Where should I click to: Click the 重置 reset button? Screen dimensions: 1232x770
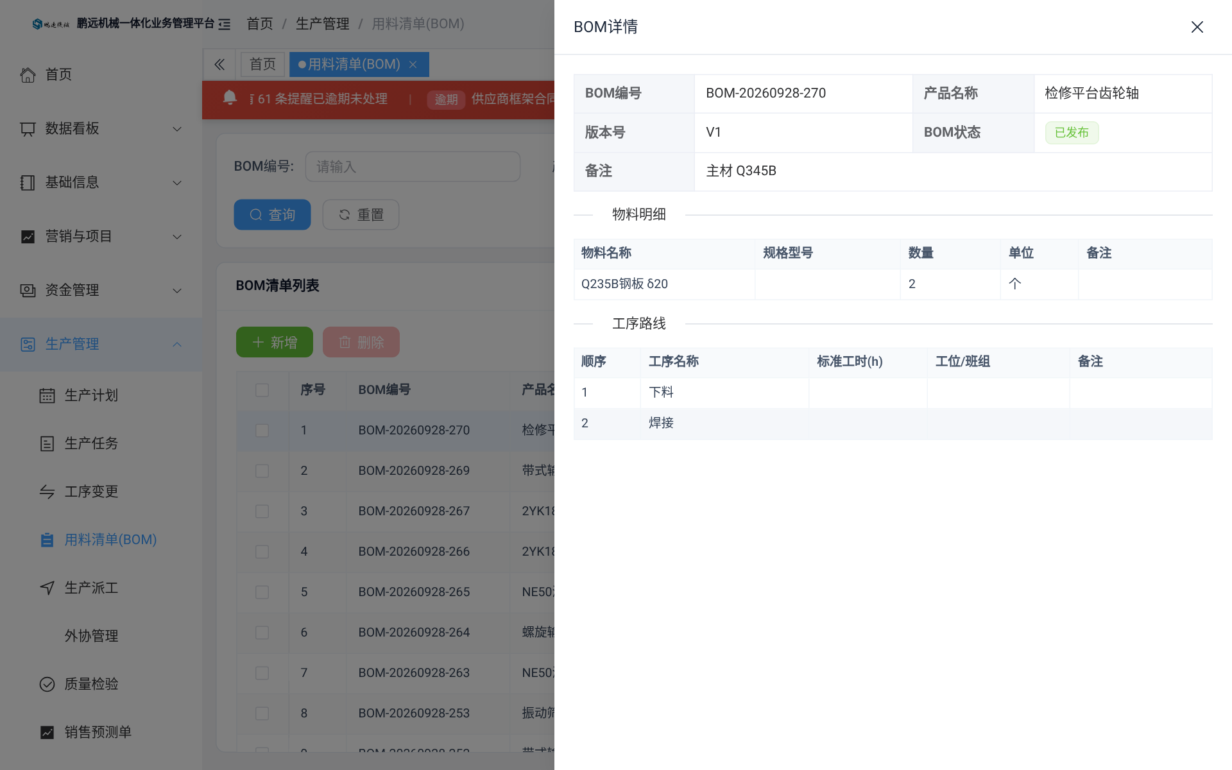coord(361,214)
